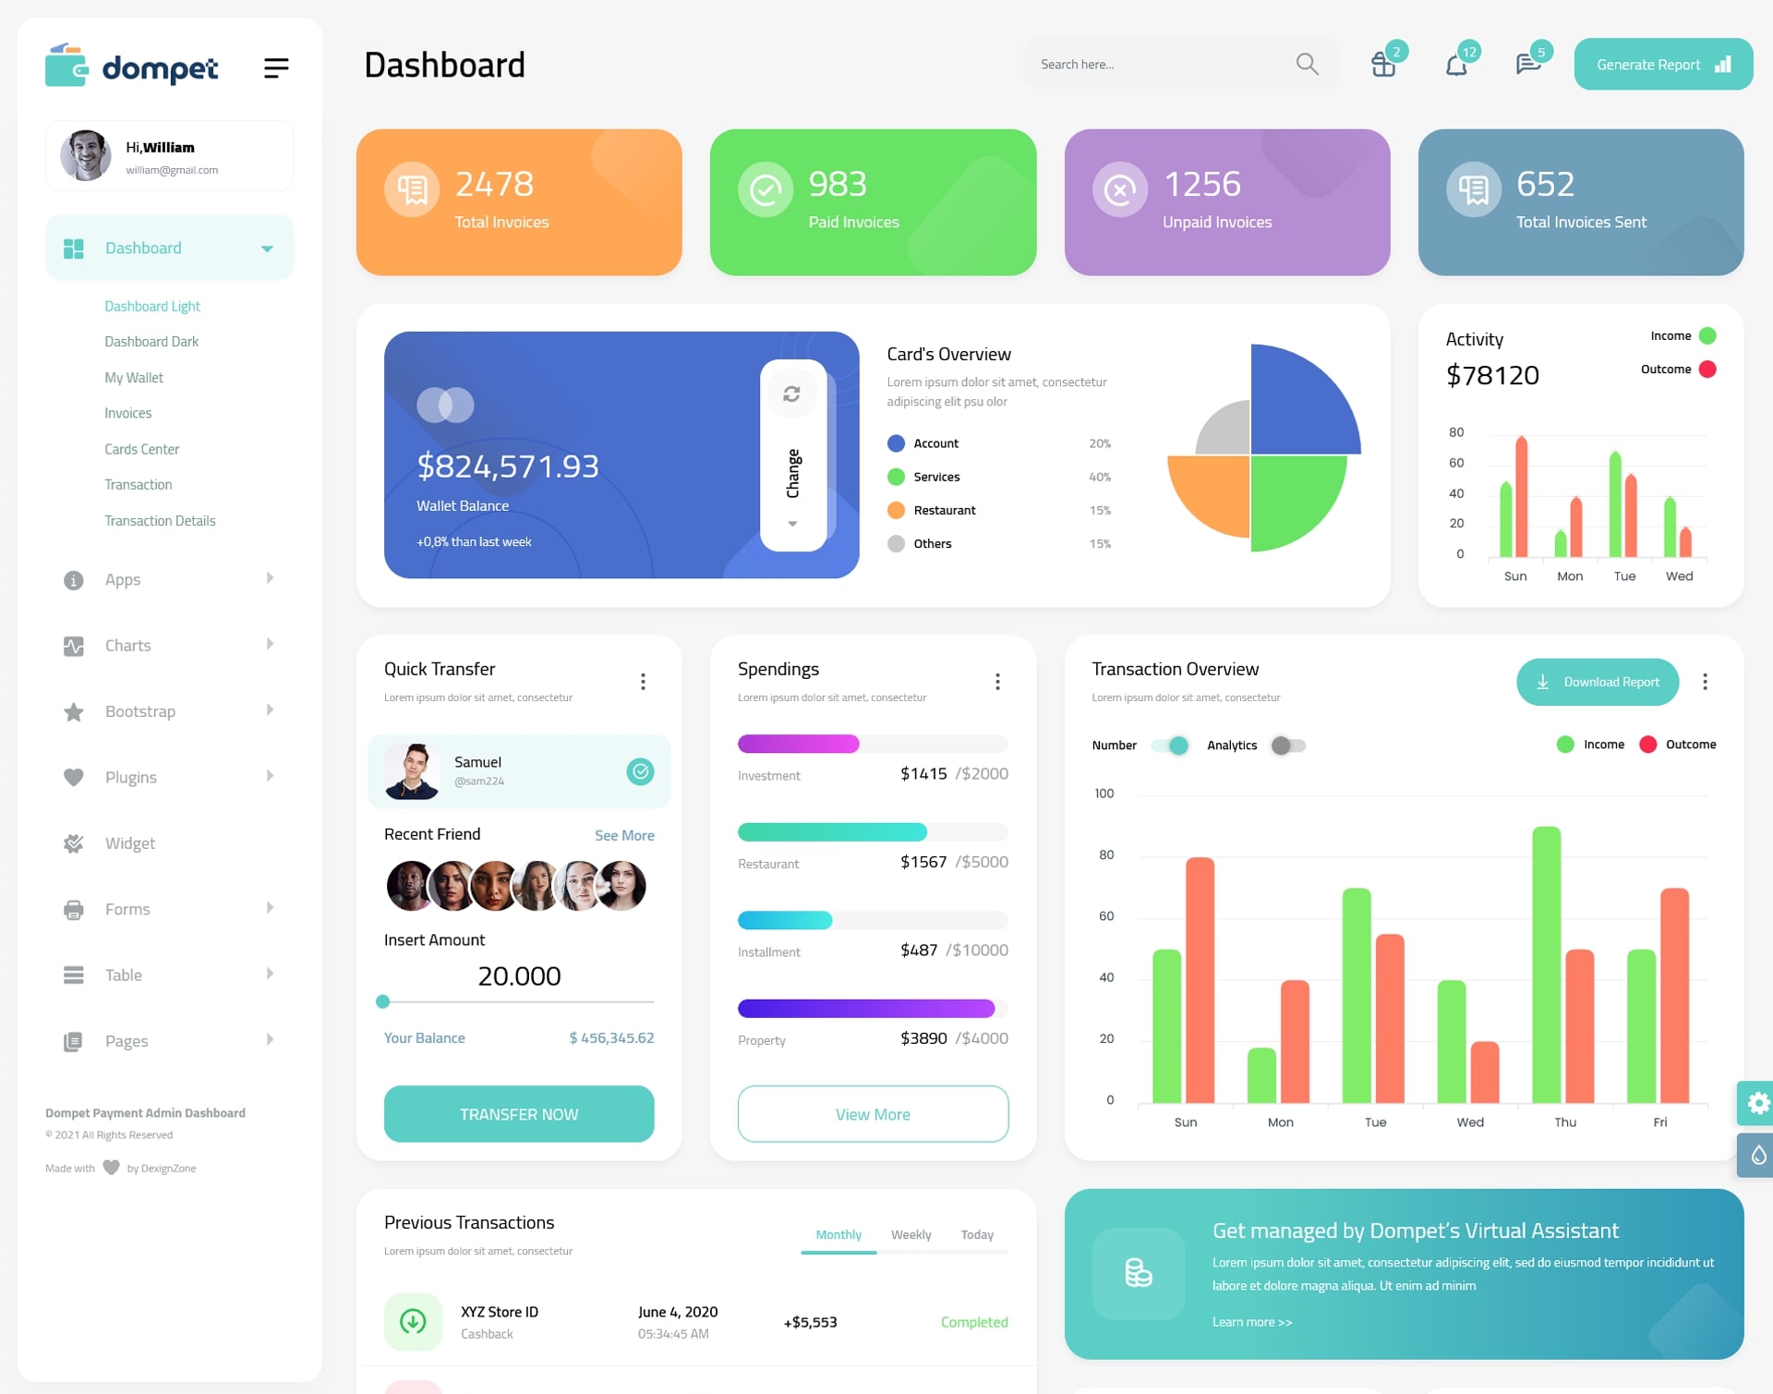Toggle the Analytics switch in Transaction Overview
This screenshot has height=1394, width=1773.
1285,745
